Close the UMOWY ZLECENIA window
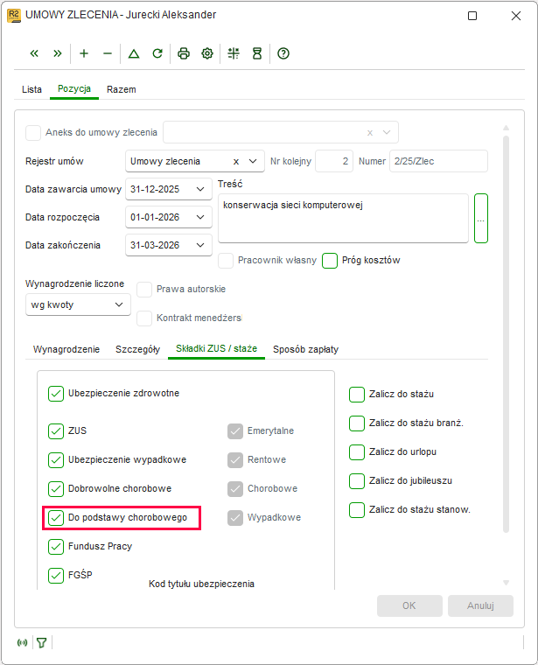This screenshot has width=538, height=665. point(516,16)
